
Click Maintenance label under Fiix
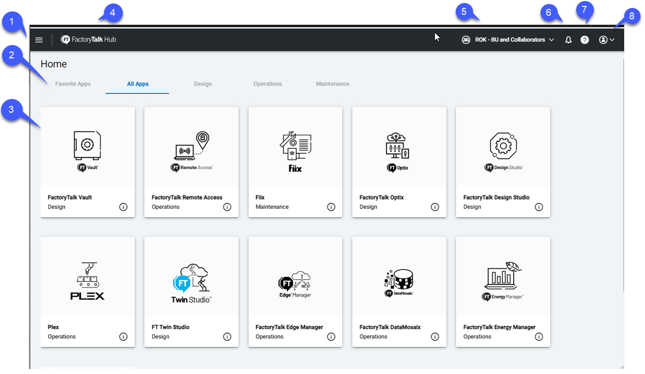click(x=272, y=207)
